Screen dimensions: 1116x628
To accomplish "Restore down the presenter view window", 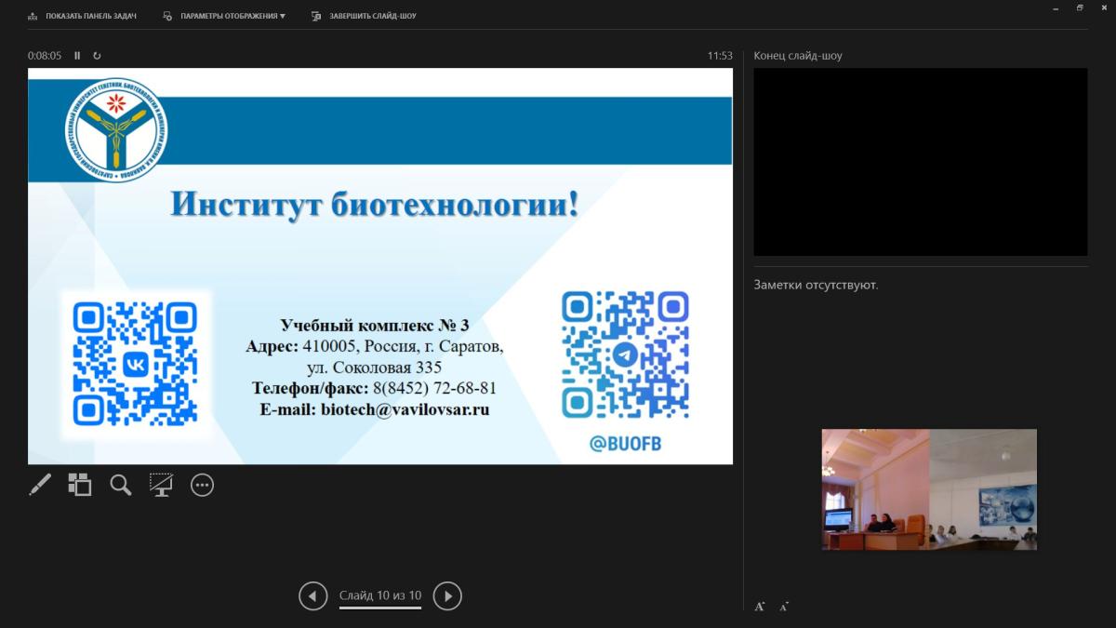I will click(1080, 7).
